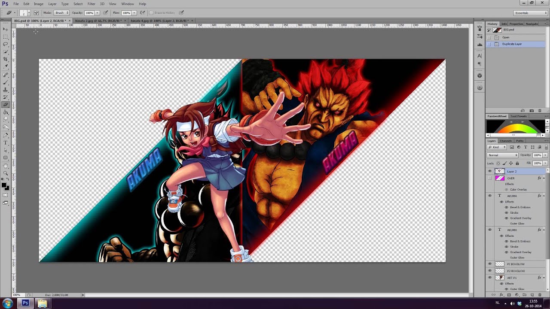Add a layer style fx at panel bottom
Viewport: 550px width, 309px height.
(501, 295)
